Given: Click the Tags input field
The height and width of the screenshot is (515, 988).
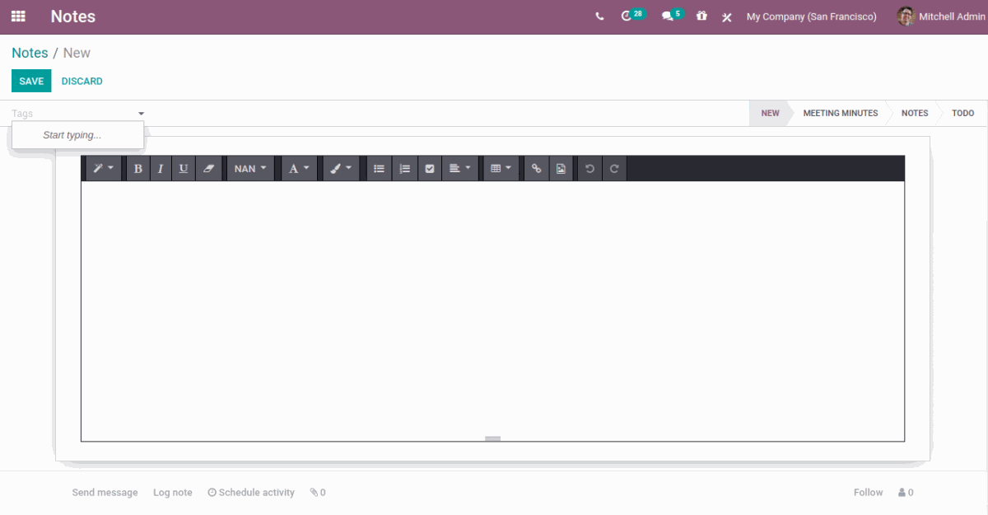Looking at the screenshot, I should [x=72, y=114].
